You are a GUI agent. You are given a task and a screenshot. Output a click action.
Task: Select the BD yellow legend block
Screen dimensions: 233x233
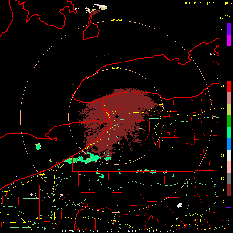(229, 110)
